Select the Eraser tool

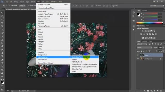2,46
